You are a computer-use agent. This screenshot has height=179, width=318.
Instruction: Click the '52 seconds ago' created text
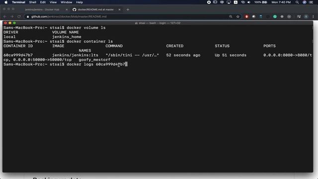point(183,55)
